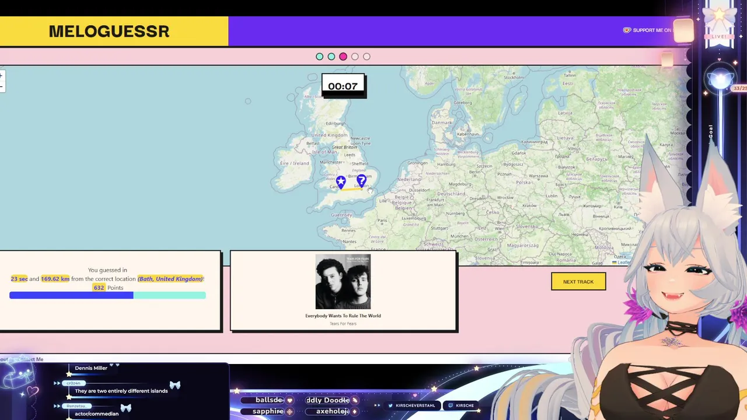747x420 pixels.
Task: Open the Leaflet attribution link
Action: (x=623, y=262)
